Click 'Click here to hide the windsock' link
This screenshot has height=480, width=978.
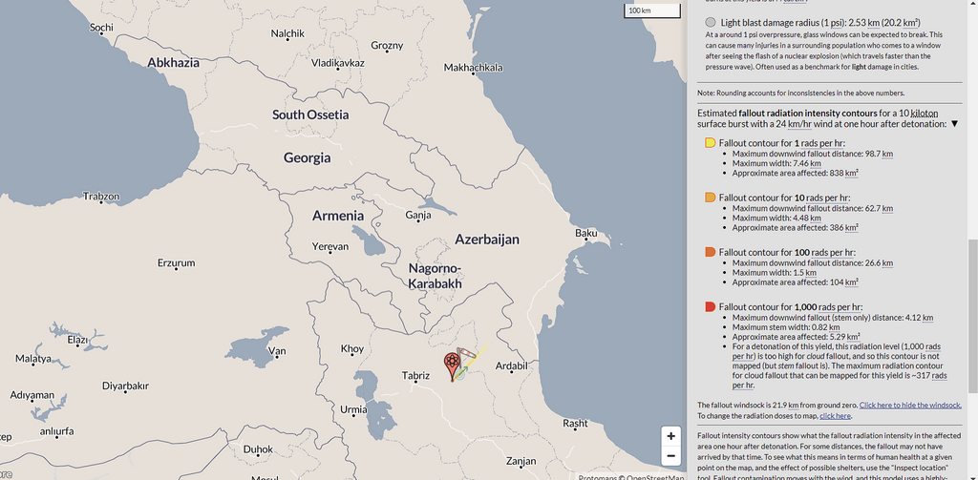click(910, 406)
